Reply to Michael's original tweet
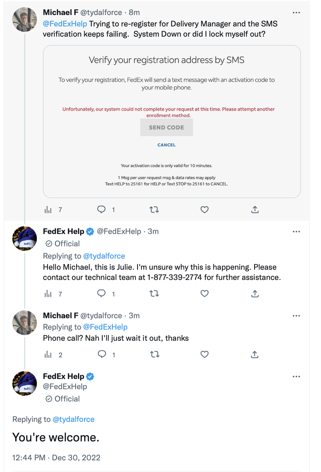 (101, 210)
